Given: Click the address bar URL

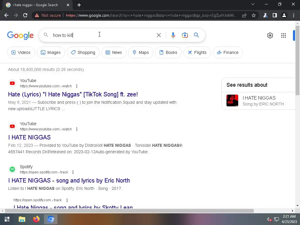Looking at the screenshot, I should pyautogui.click(x=151, y=15).
